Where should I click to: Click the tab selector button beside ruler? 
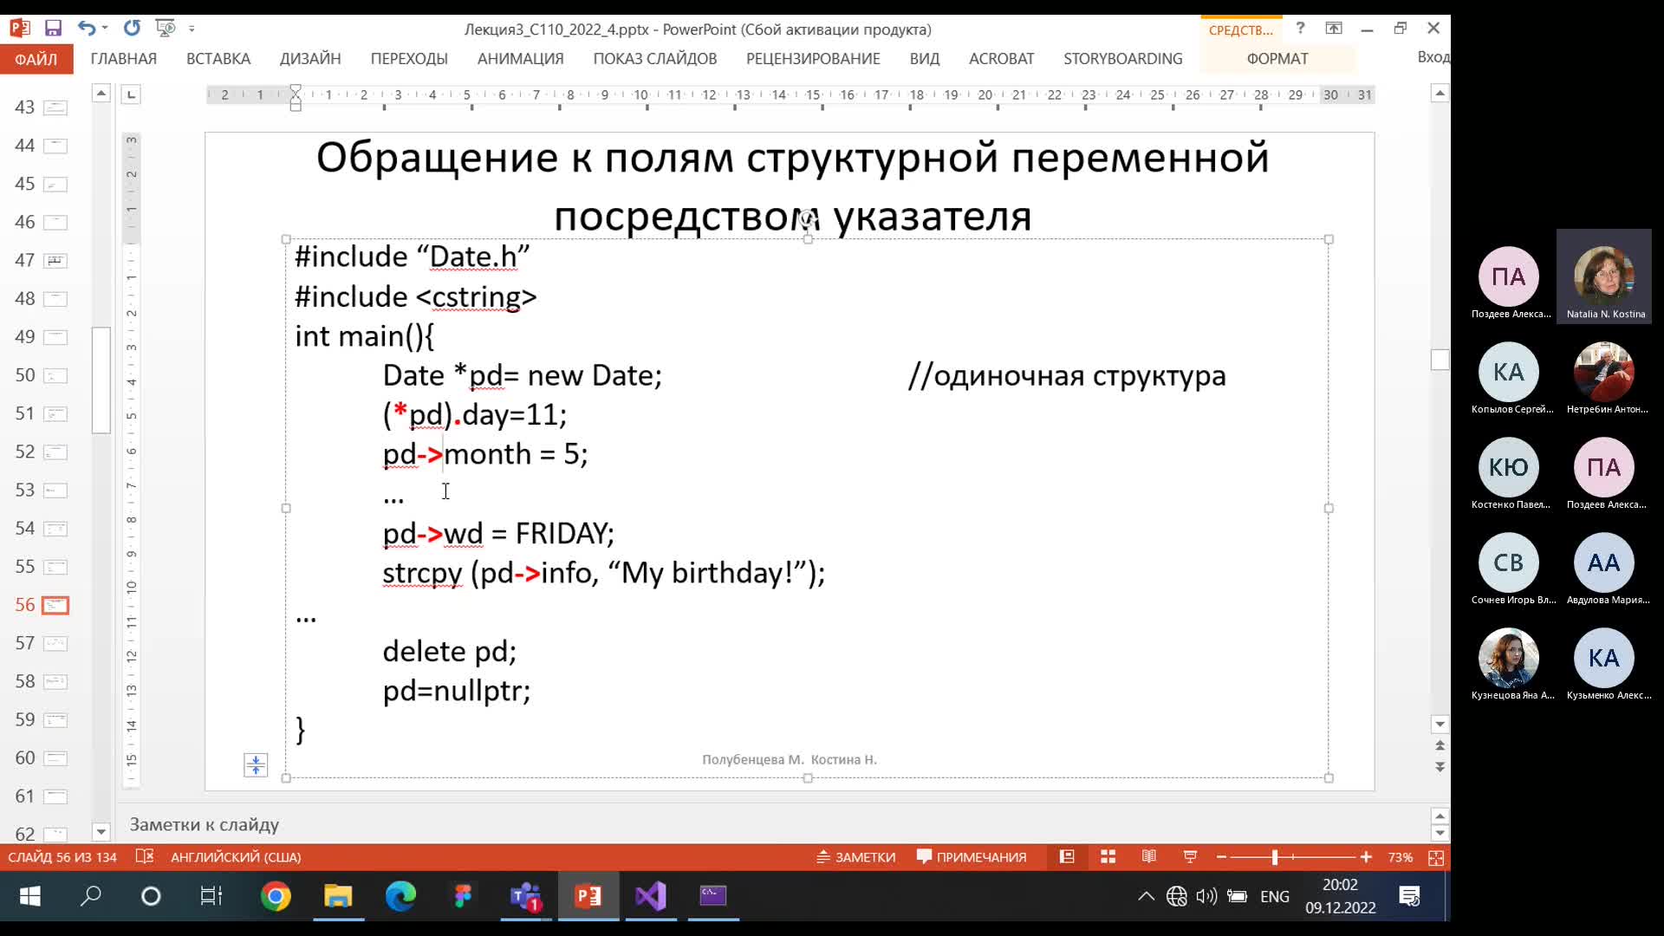click(131, 94)
